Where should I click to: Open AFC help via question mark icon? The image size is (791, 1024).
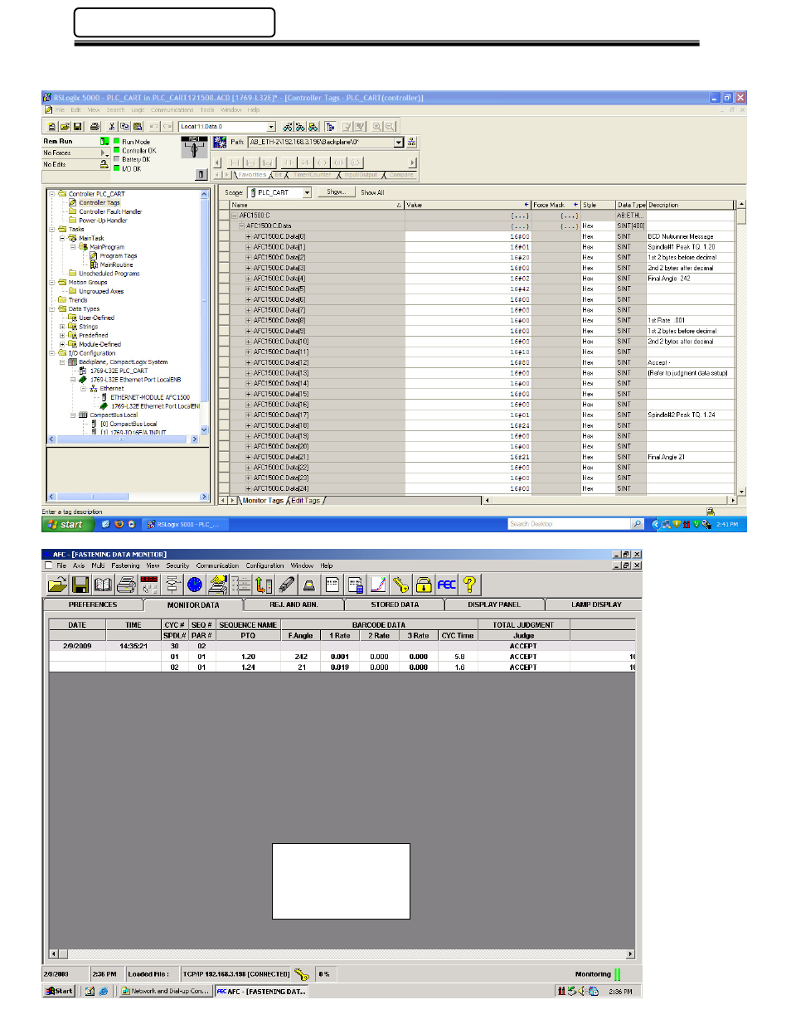pos(469,585)
